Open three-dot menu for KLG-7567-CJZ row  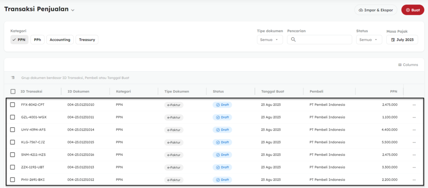[x=414, y=142]
